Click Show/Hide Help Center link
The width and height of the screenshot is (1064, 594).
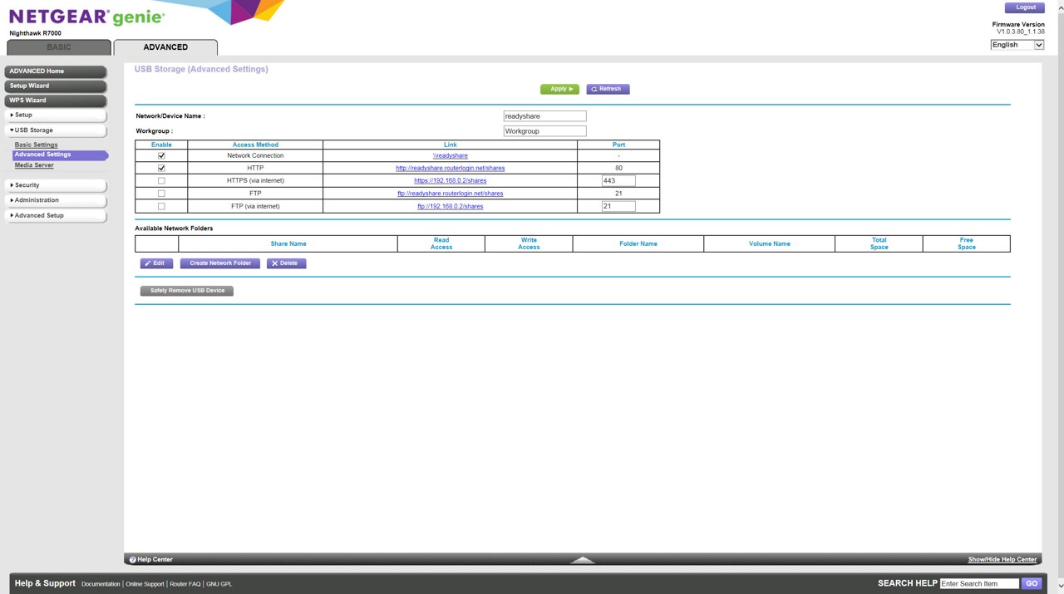click(1002, 560)
